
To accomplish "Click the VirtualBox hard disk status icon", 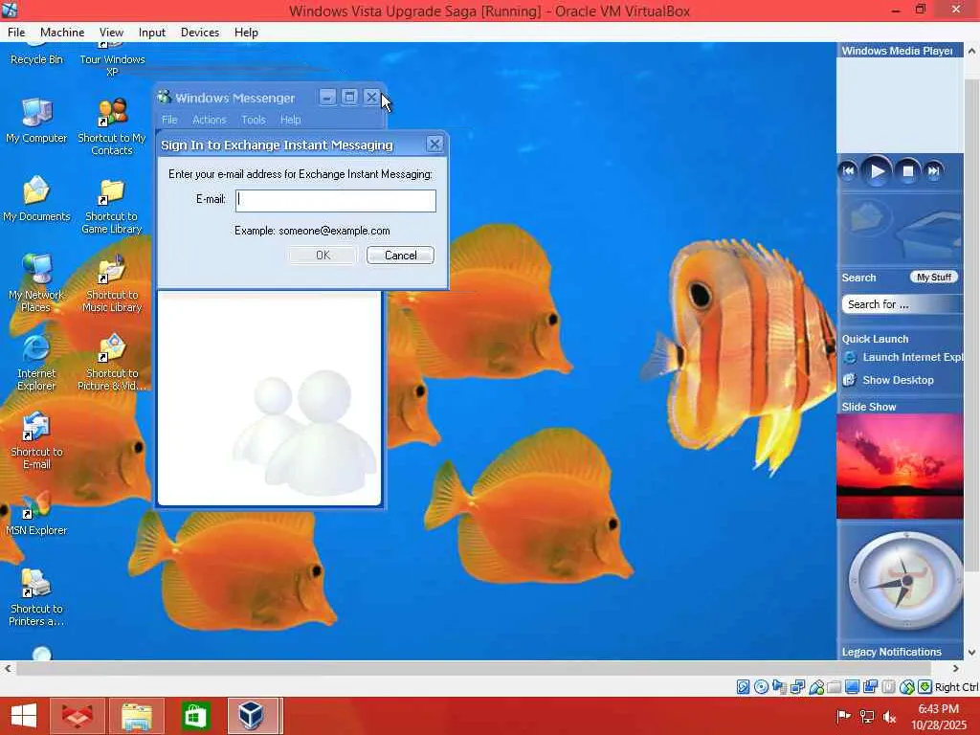I will pyautogui.click(x=743, y=687).
